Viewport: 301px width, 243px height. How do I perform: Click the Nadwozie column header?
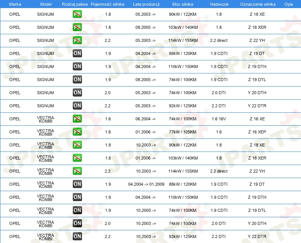219,4
